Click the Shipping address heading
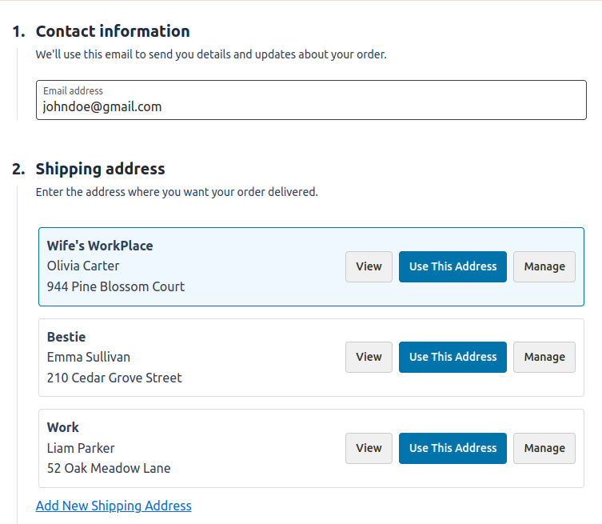The image size is (602, 524). pos(100,169)
